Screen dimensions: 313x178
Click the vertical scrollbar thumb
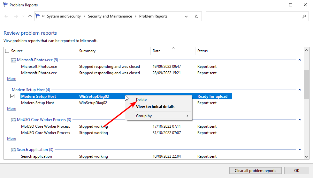pyautogui.click(x=306, y=84)
